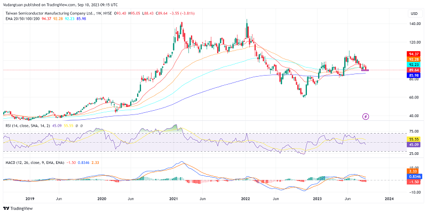The width and height of the screenshot is (427, 214).
Task: Click the red -1.50 MACD histogram tag
Action: pos(413,182)
